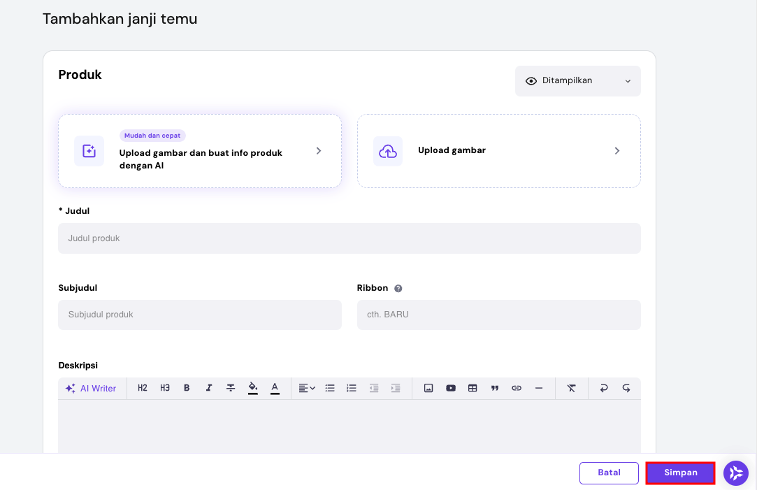Click the Judul produk input field
The image size is (757, 490).
tap(349, 238)
